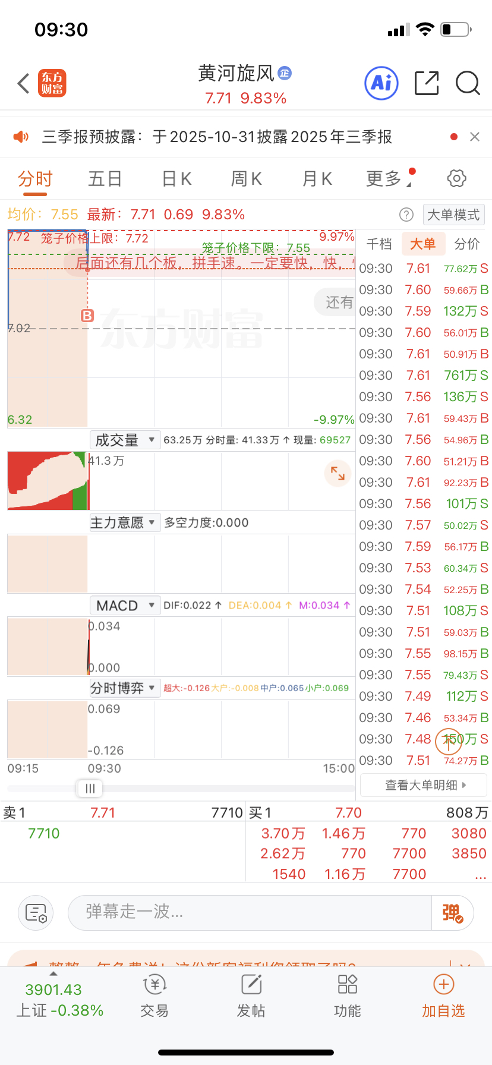Tap the scroll-to-top arrow circle
This screenshot has height=1065, width=492.
coord(449,741)
